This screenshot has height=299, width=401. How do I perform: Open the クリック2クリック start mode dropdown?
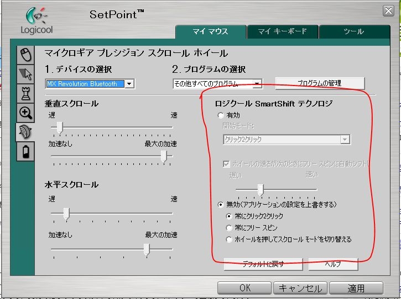coord(287,140)
